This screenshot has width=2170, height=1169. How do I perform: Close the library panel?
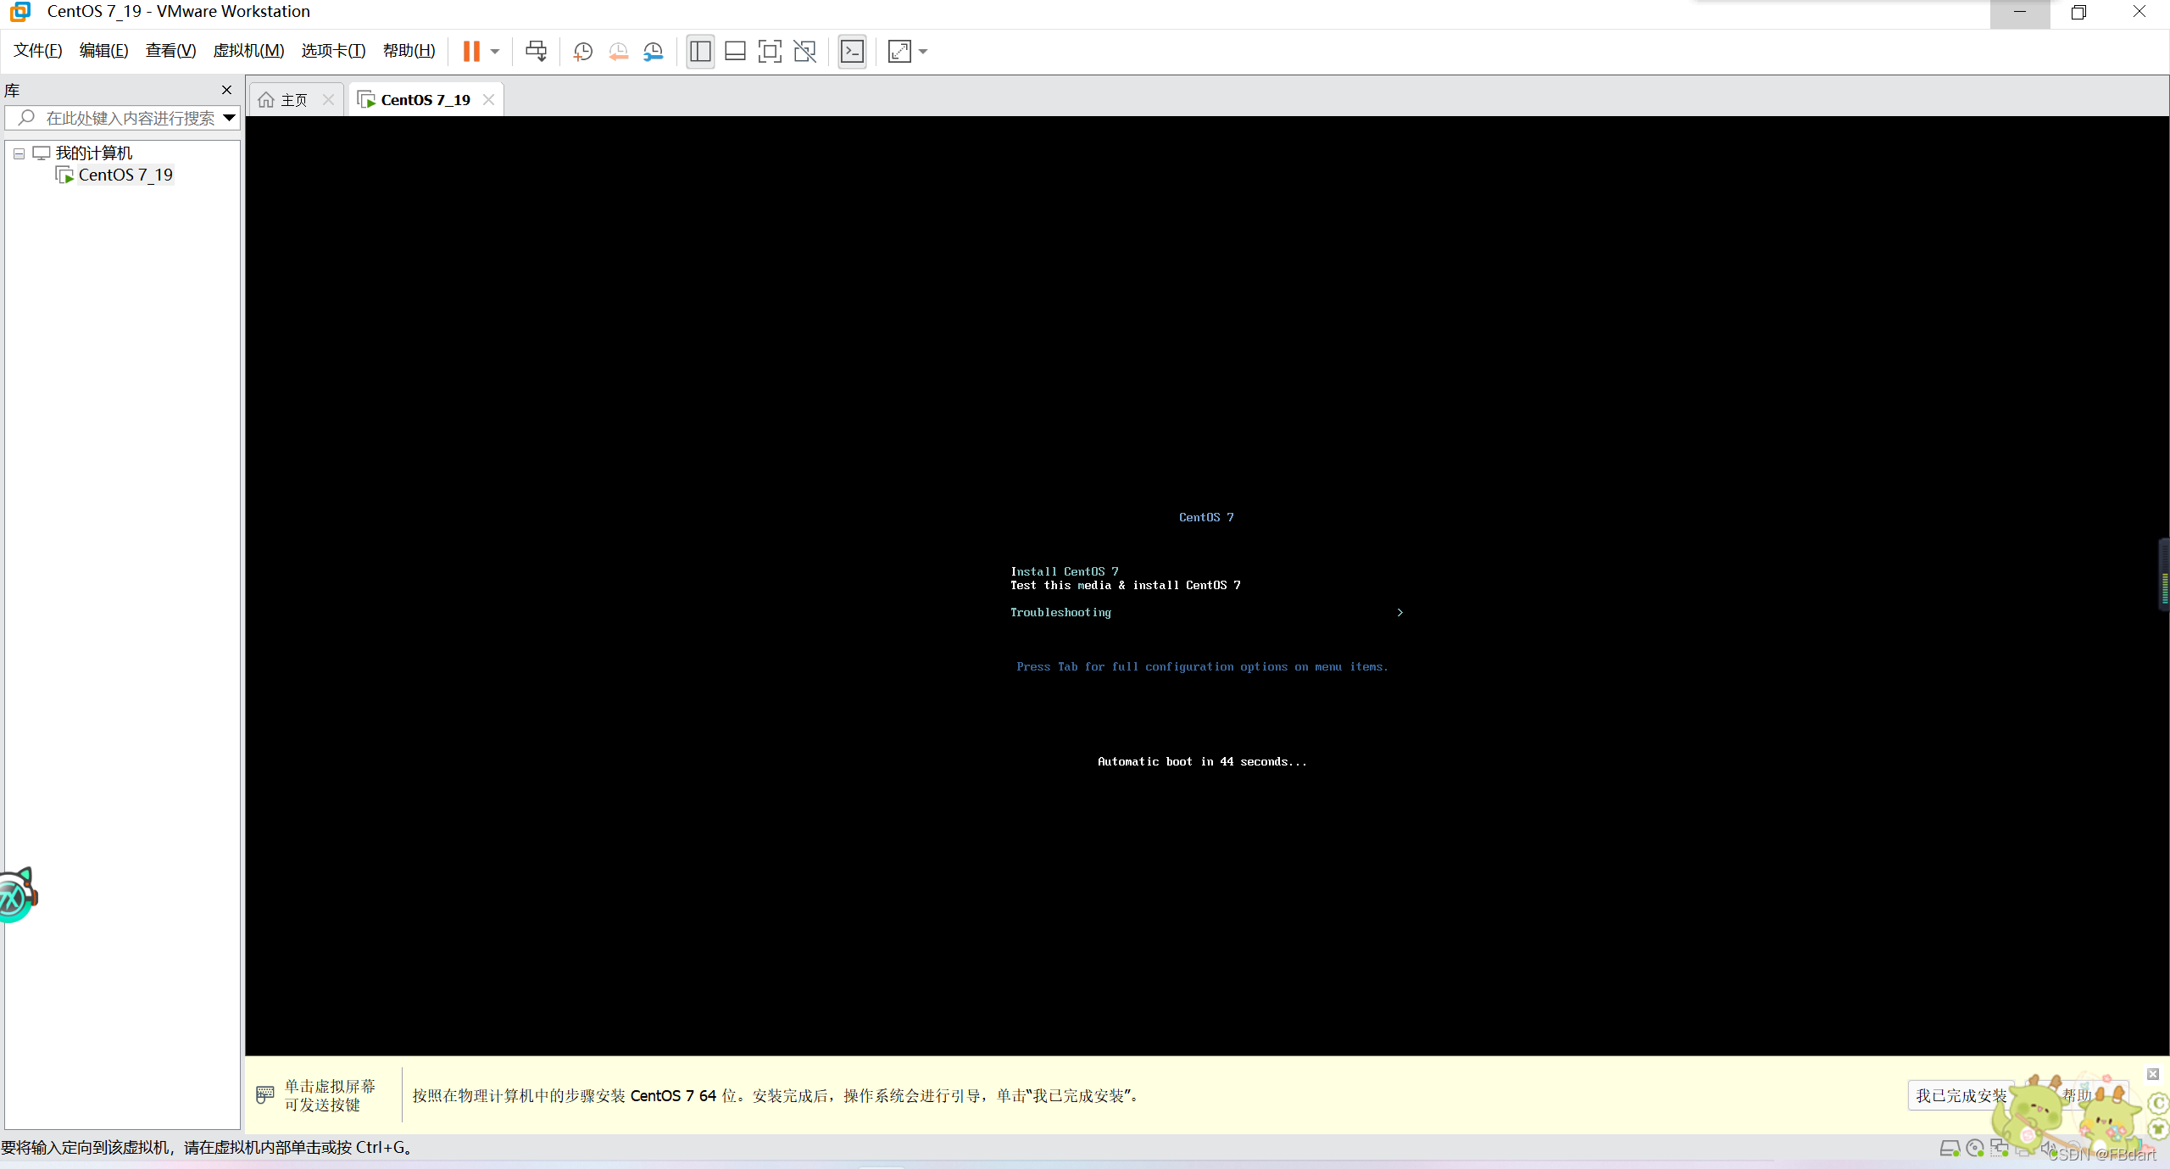(x=226, y=90)
